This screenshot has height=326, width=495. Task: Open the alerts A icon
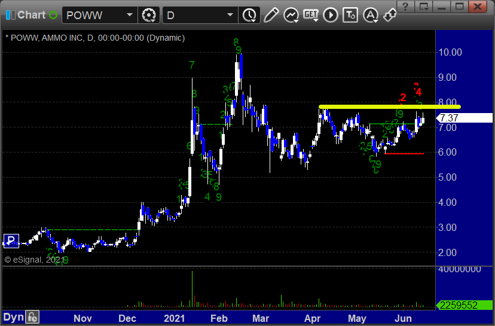(370, 15)
